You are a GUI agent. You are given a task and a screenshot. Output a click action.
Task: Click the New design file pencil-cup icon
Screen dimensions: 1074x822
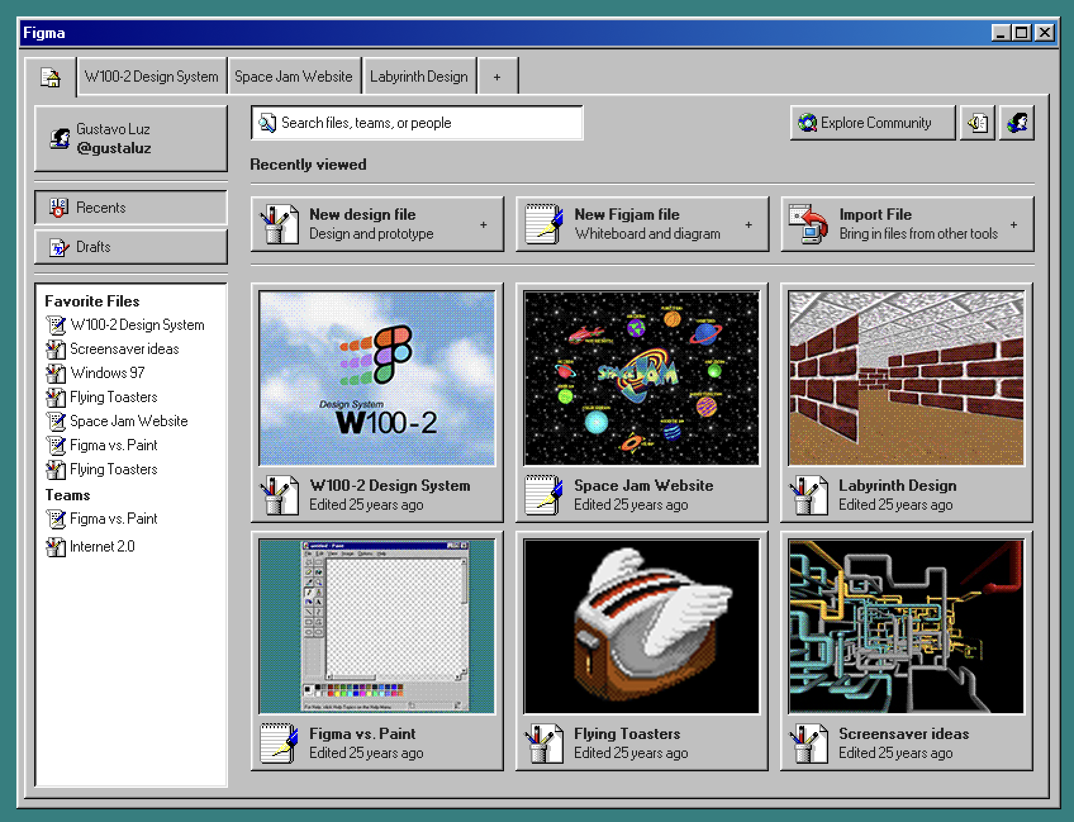click(x=279, y=224)
